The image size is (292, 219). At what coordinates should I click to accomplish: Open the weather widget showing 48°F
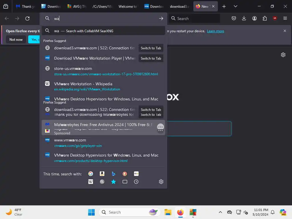(14, 212)
